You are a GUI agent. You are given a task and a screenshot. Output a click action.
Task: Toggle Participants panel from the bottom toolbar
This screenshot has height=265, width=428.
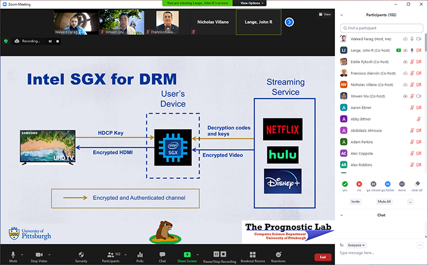pyautogui.click(x=111, y=257)
